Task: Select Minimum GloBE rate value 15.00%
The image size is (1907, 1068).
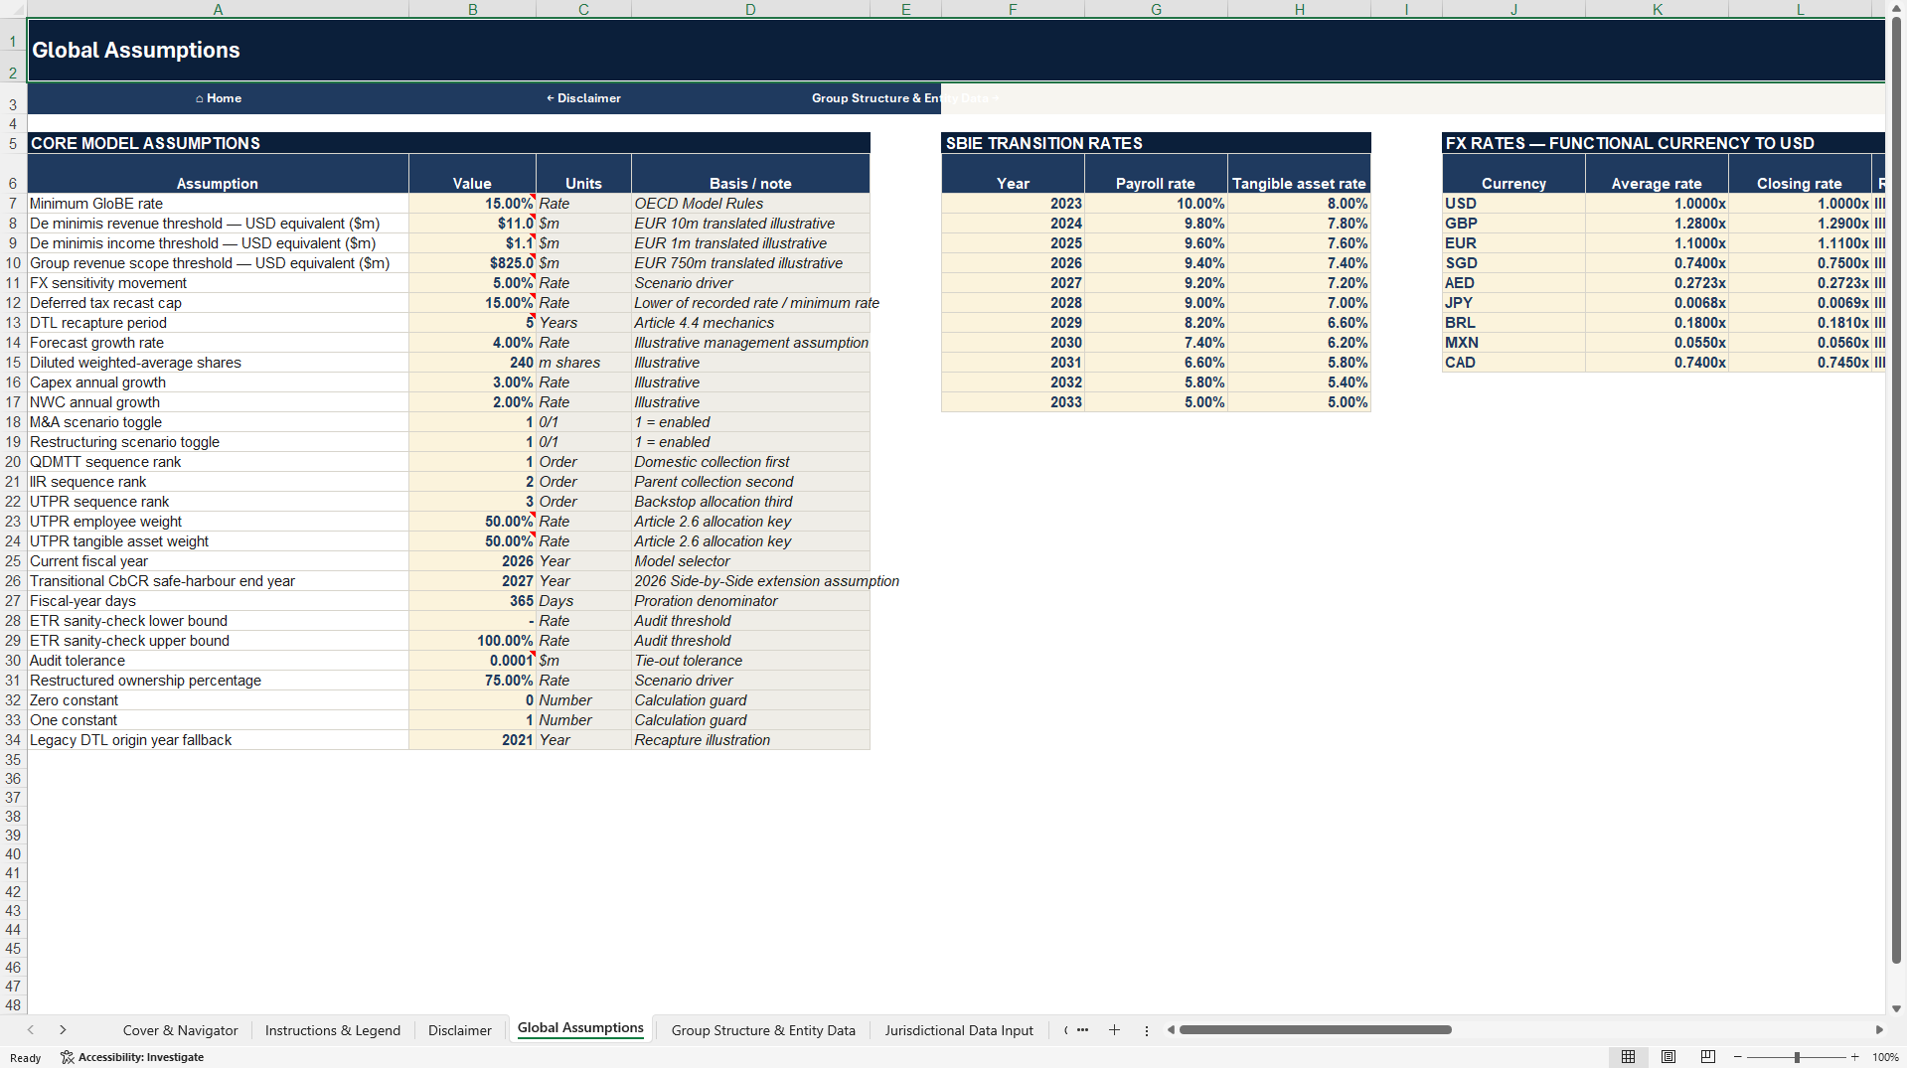Action: (472, 204)
